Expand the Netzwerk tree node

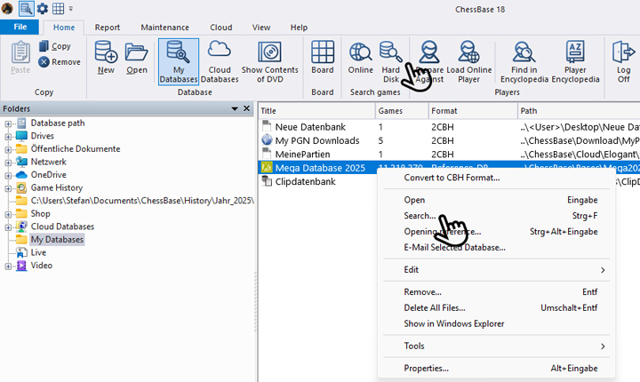coord(8,163)
